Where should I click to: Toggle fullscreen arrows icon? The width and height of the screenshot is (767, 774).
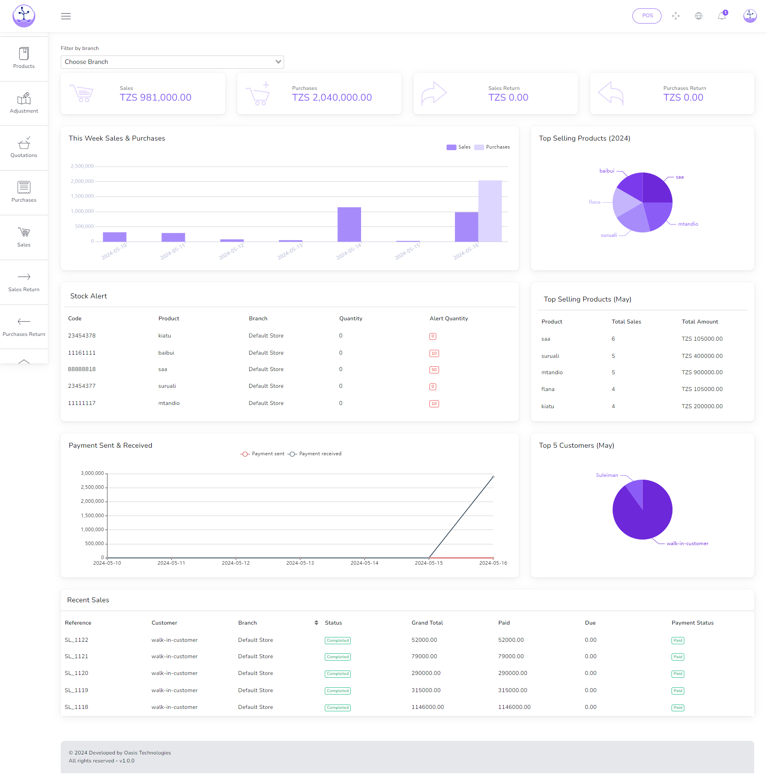point(676,16)
